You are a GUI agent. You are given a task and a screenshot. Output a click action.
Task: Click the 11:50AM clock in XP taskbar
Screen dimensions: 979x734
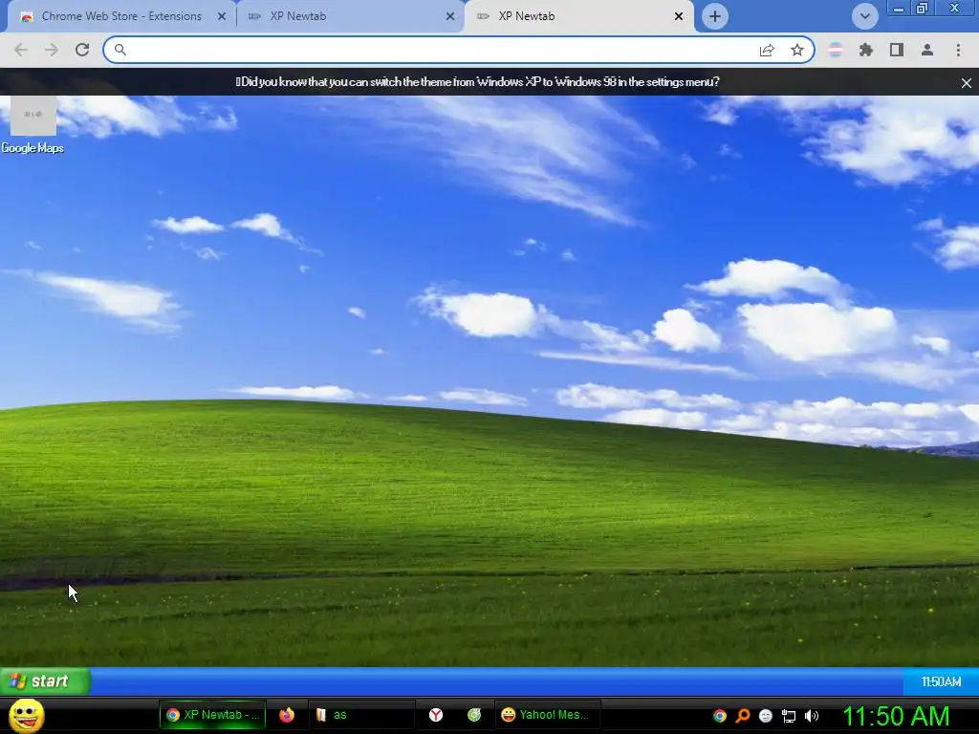click(x=941, y=681)
